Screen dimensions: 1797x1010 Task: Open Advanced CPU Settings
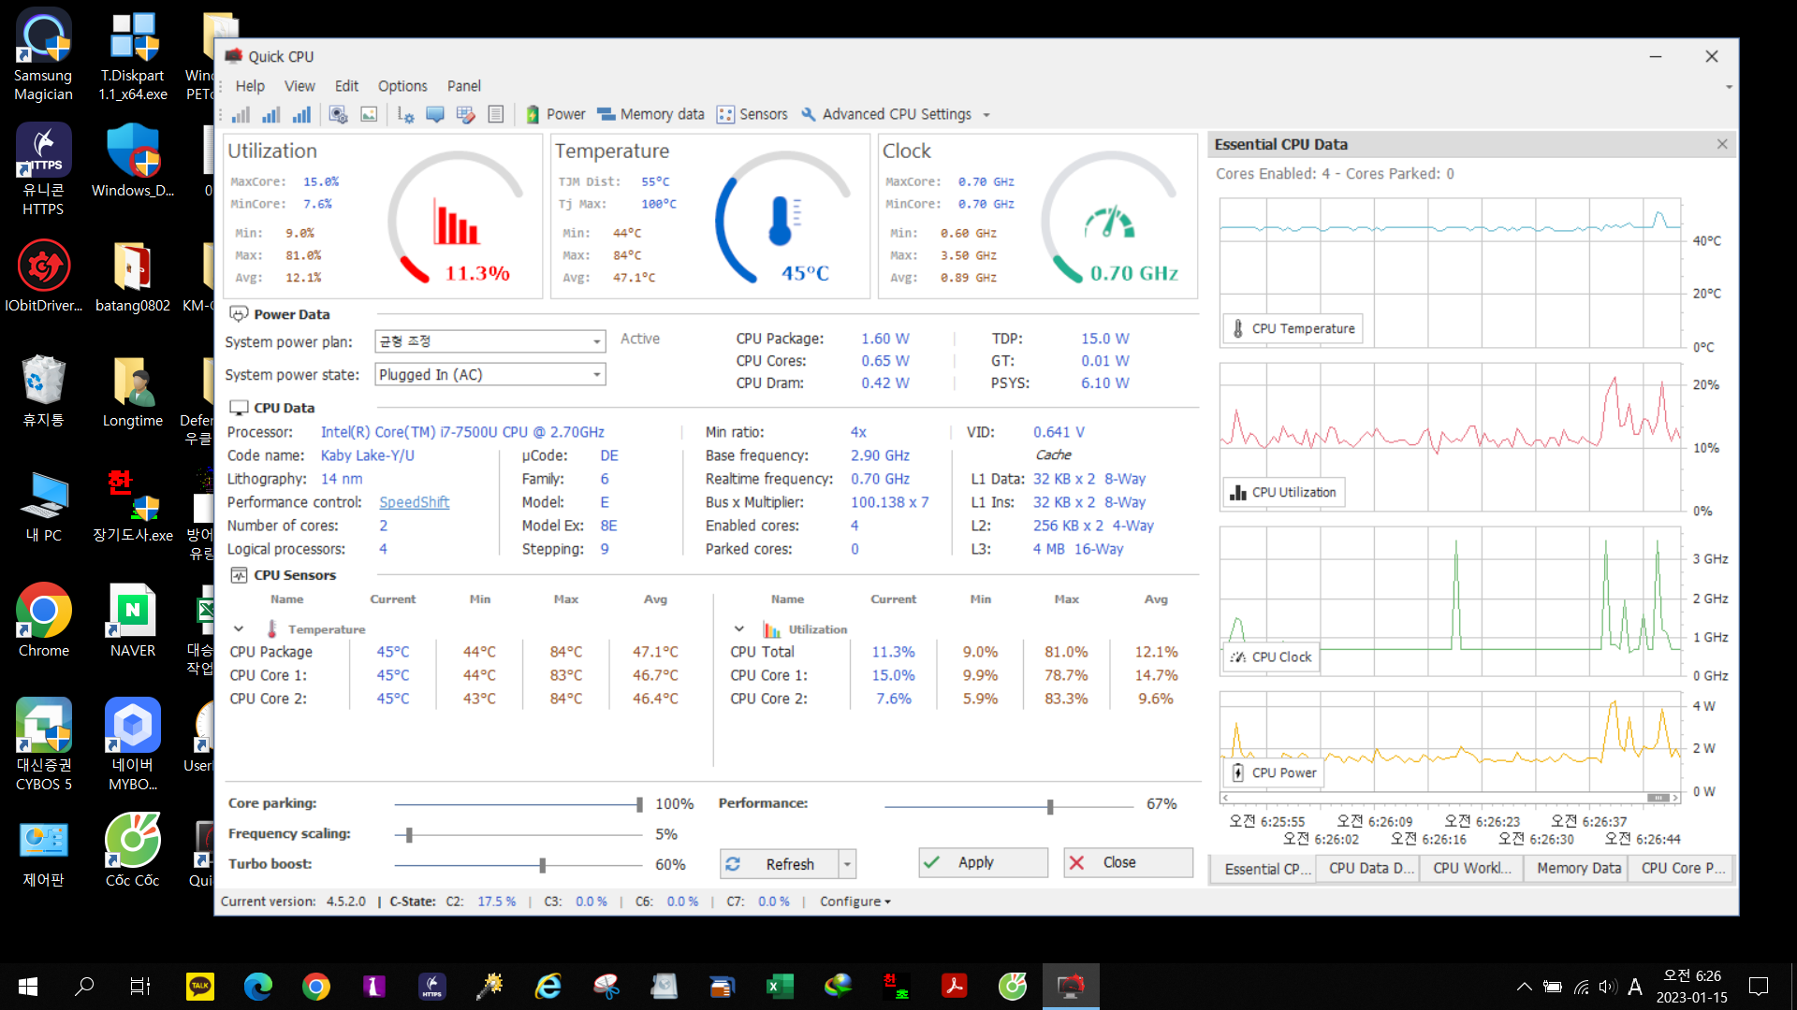point(886,114)
